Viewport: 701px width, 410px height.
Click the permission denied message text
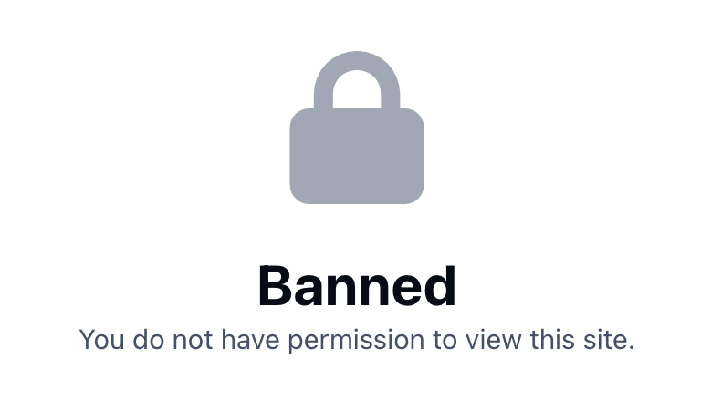tap(357, 340)
